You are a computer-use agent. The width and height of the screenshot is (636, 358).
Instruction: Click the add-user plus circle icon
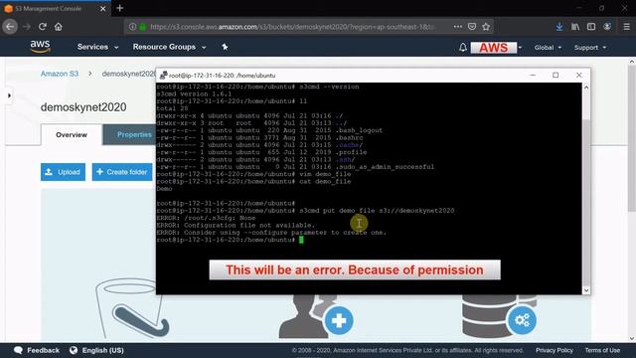click(339, 320)
